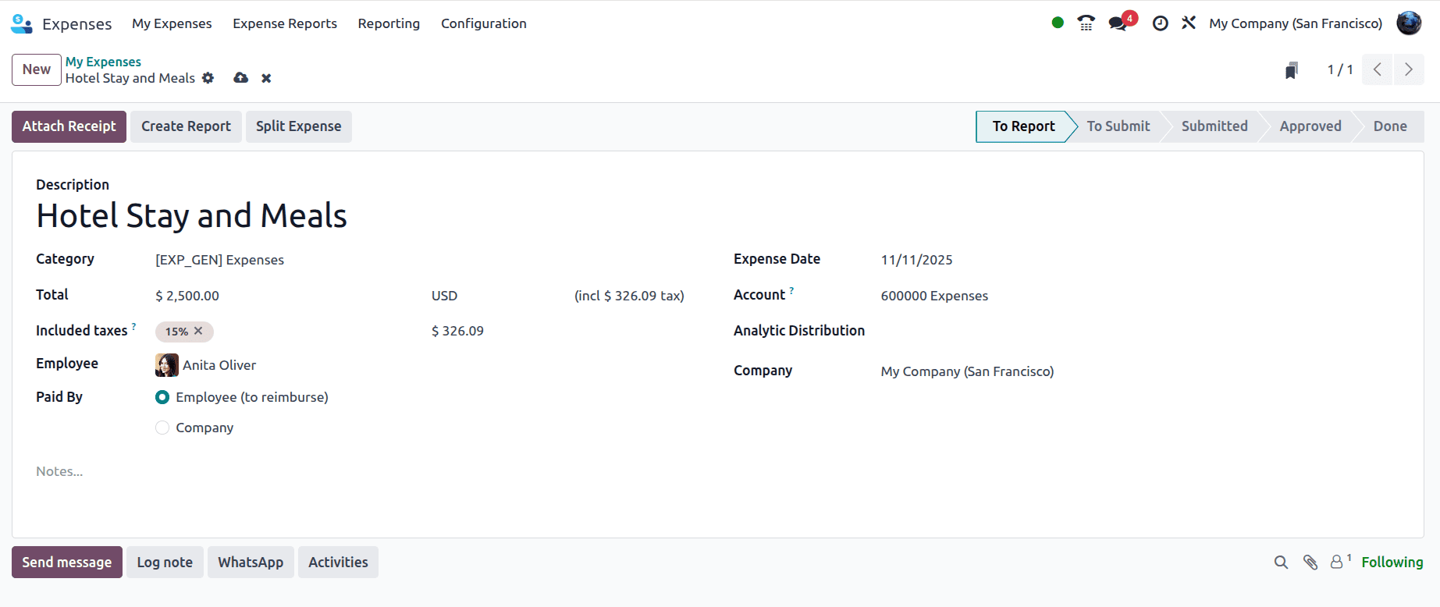Click the New button

click(37, 69)
